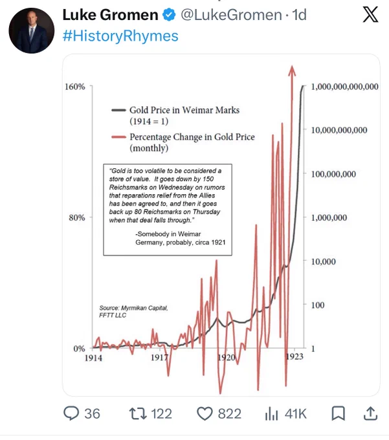Image resolution: width=389 pixels, height=440 pixels.
Task: Click the 822 likes count
Action: coord(230,414)
